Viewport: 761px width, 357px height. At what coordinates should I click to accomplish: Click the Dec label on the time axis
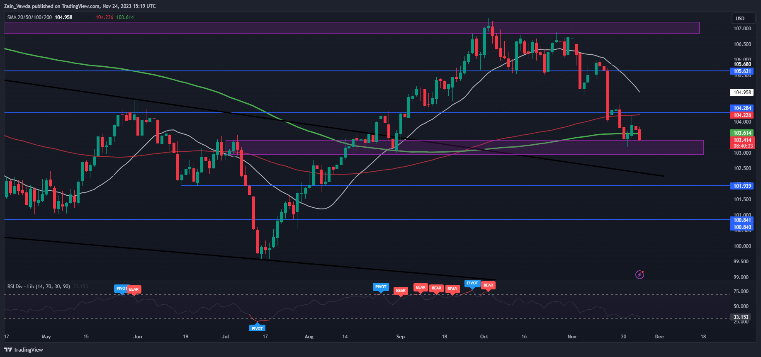pyautogui.click(x=659, y=337)
